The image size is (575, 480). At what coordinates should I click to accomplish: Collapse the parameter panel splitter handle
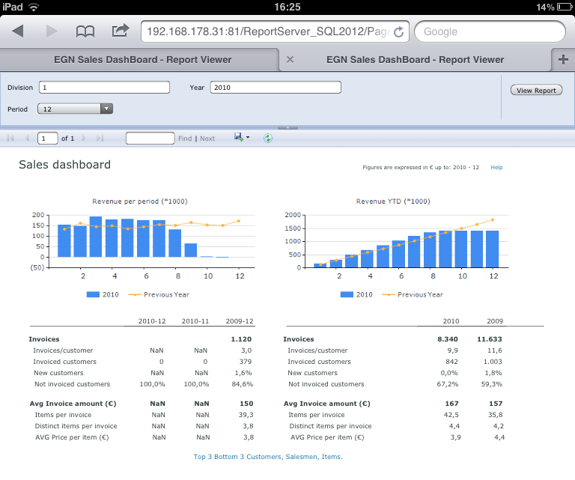[287, 127]
